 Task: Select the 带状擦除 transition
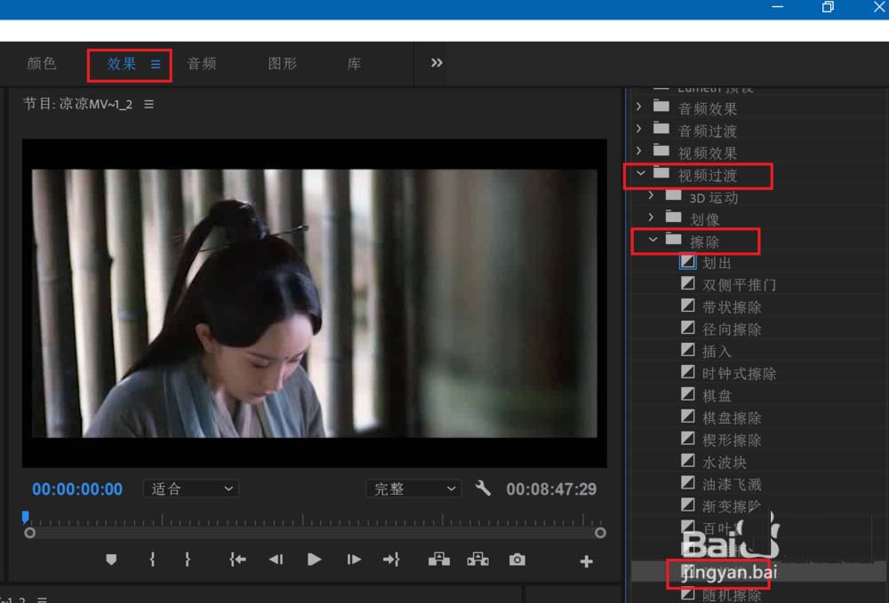(x=732, y=307)
